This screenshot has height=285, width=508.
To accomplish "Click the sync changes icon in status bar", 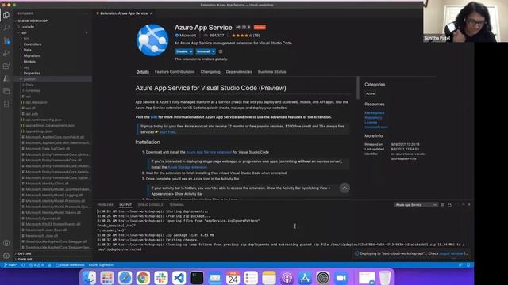I will tap(23, 265).
